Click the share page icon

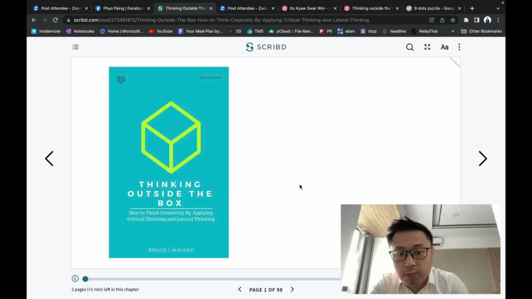click(442, 20)
